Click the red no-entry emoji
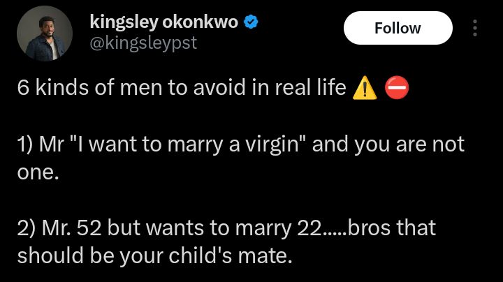The image size is (503, 282). 396,89
